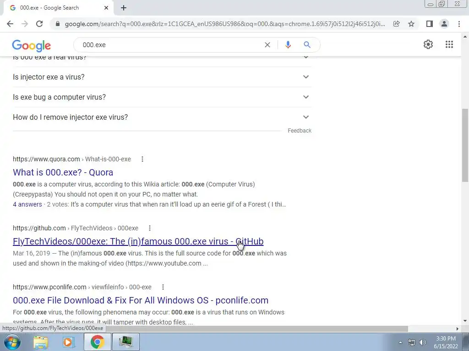
Task: Submit search with magnifier icon
Action: tap(307, 45)
